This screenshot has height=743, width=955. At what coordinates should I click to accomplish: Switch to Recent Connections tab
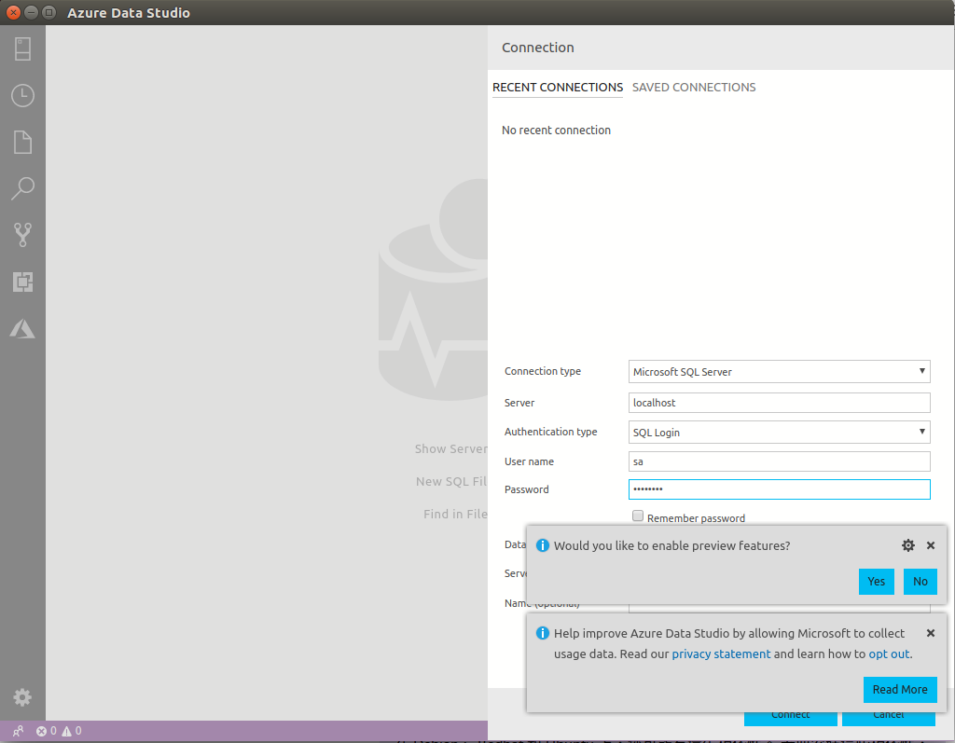pos(558,87)
